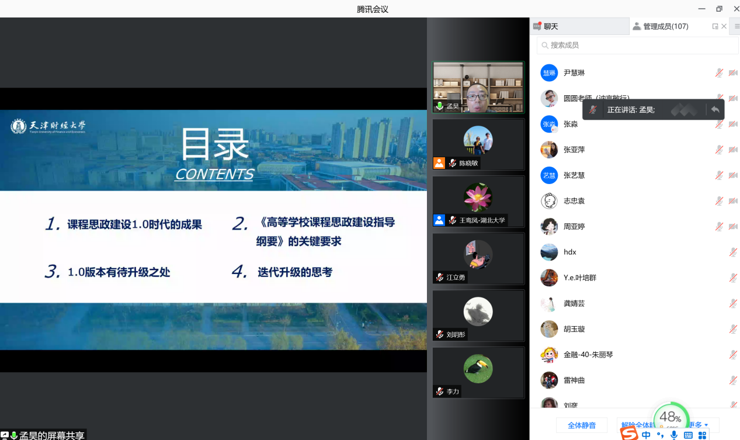Click Sogou input method 中 language toggle

[646, 435]
